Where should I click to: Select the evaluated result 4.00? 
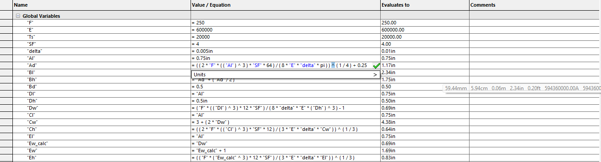click(425, 44)
